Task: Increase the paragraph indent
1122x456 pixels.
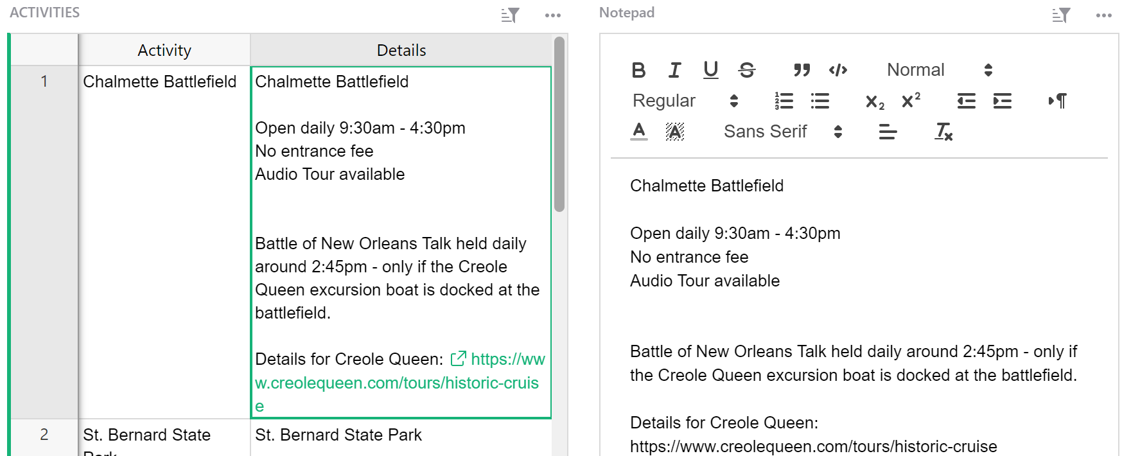Action: pos(1002,101)
